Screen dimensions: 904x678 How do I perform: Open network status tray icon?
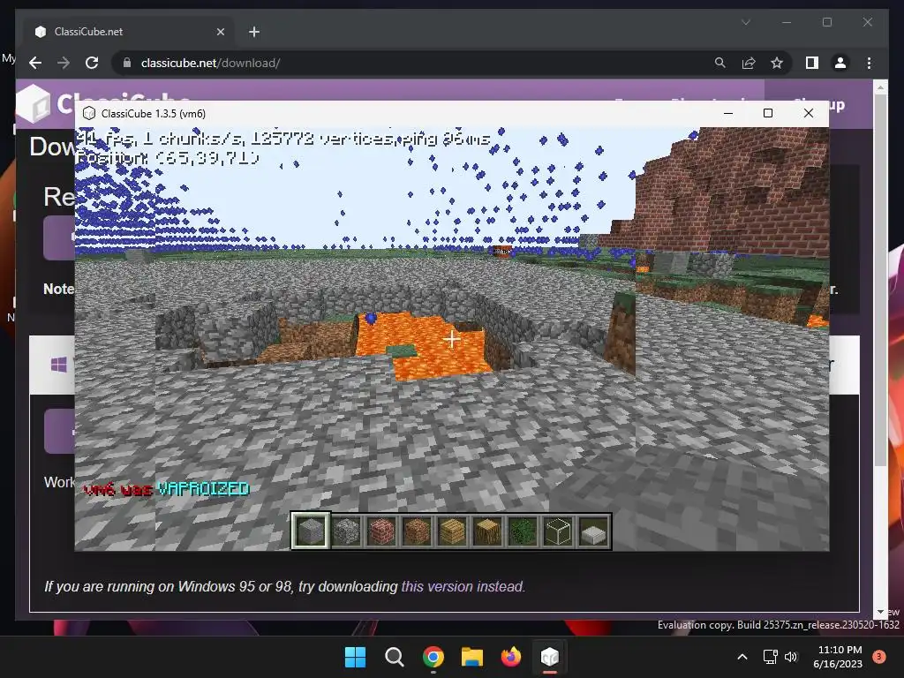tap(770, 657)
